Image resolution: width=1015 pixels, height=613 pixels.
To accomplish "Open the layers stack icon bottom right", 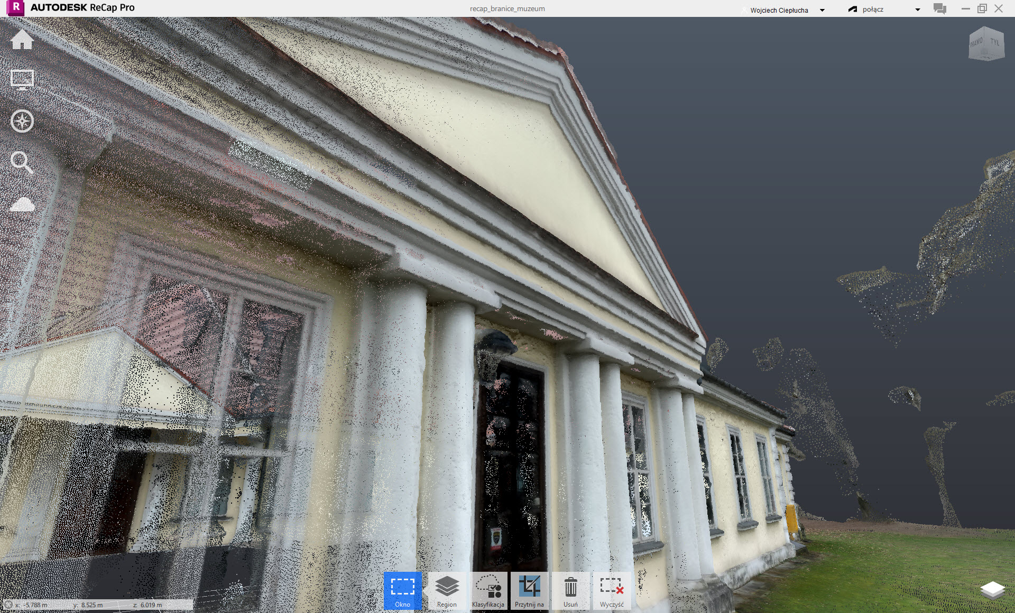I will pyautogui.click(x=992, y=590).
